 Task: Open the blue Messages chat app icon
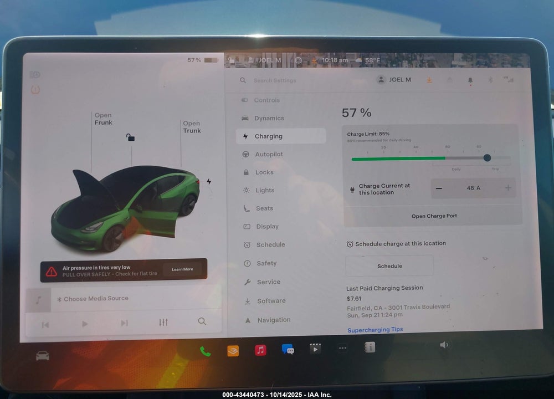[x=288, y=350]
